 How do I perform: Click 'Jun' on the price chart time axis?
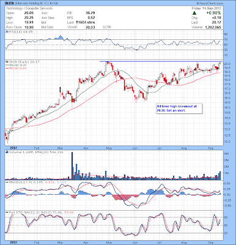click(x=135, y=148)
